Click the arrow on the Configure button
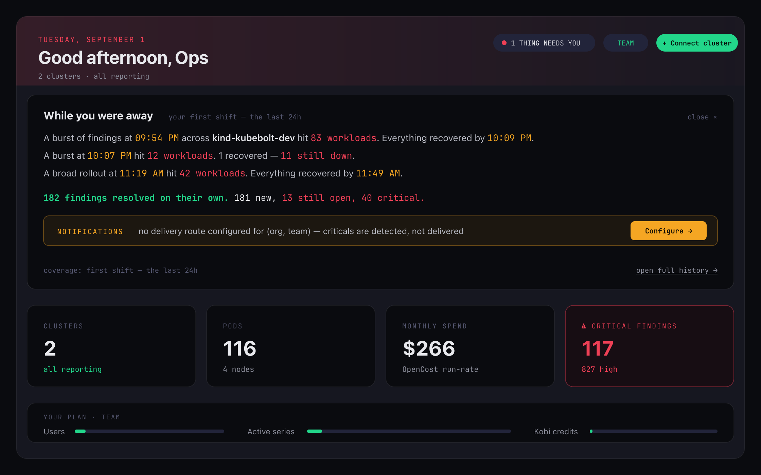 (x=690, y=231)
